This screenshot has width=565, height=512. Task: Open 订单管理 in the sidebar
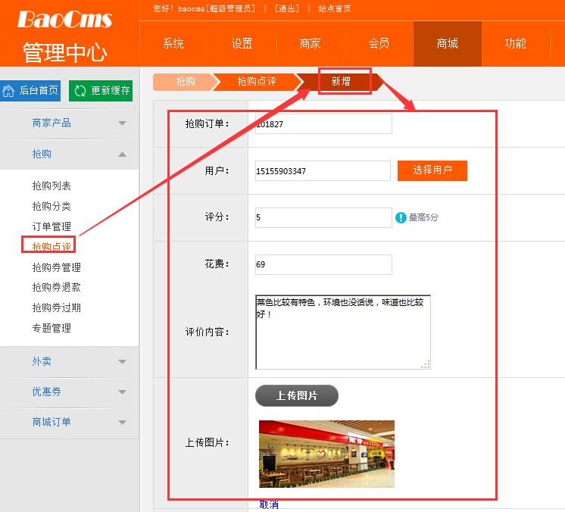pyautogui.click(x=52, y=226)
